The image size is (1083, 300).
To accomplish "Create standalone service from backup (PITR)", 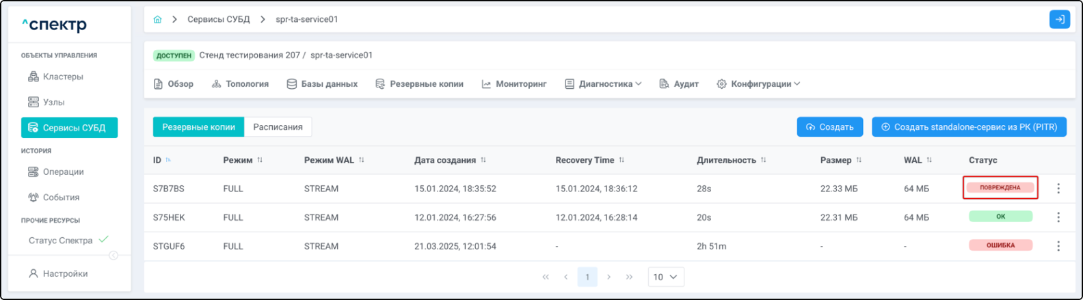I will pyautogui.click(x=968, y=127).
